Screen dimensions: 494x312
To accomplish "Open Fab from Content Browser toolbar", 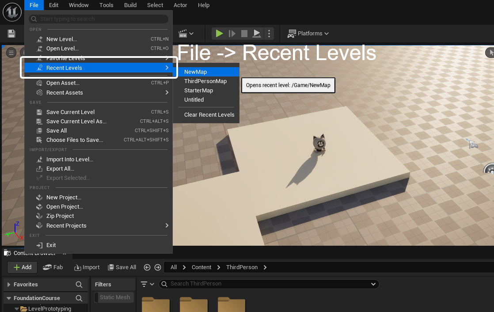I will pos(53,267).
